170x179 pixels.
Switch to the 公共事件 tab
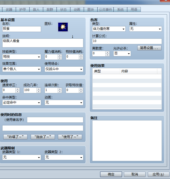pos(106,10)
